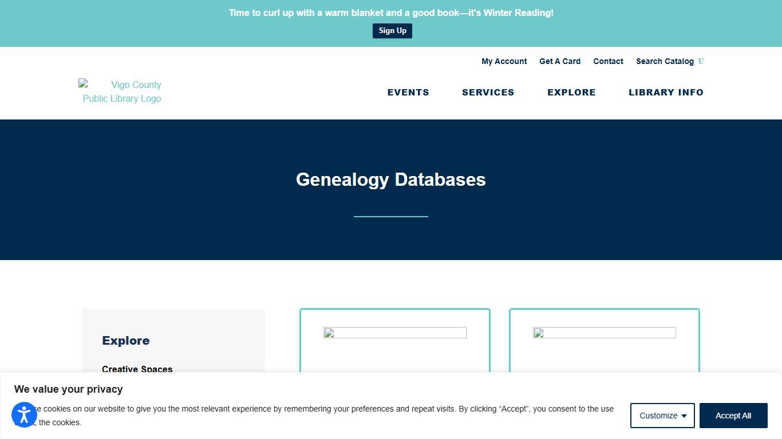Open the EVENTS navigation menu
The height and width of the screenshot is (439, 782).
coord(408,92)
